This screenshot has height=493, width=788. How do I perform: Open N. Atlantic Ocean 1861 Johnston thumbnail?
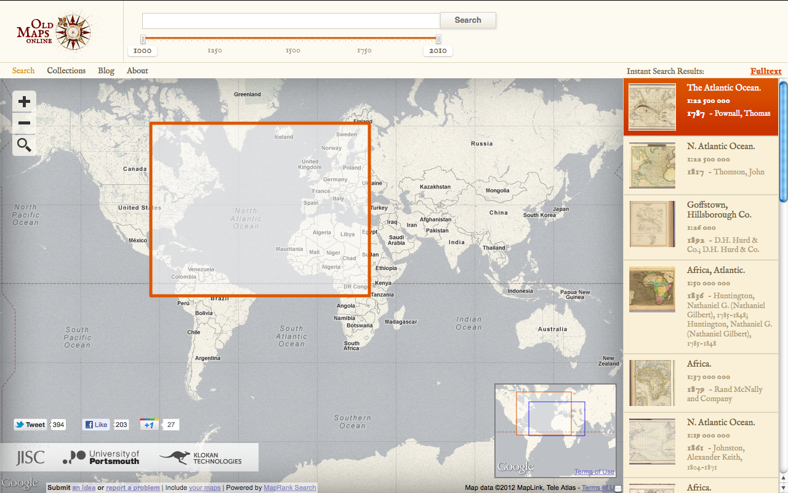tap(652, 442)
